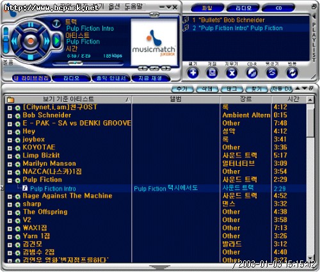Toggle repeat for the playlist
This screenshot has width=320, height=272.
(x=292, y=73)
